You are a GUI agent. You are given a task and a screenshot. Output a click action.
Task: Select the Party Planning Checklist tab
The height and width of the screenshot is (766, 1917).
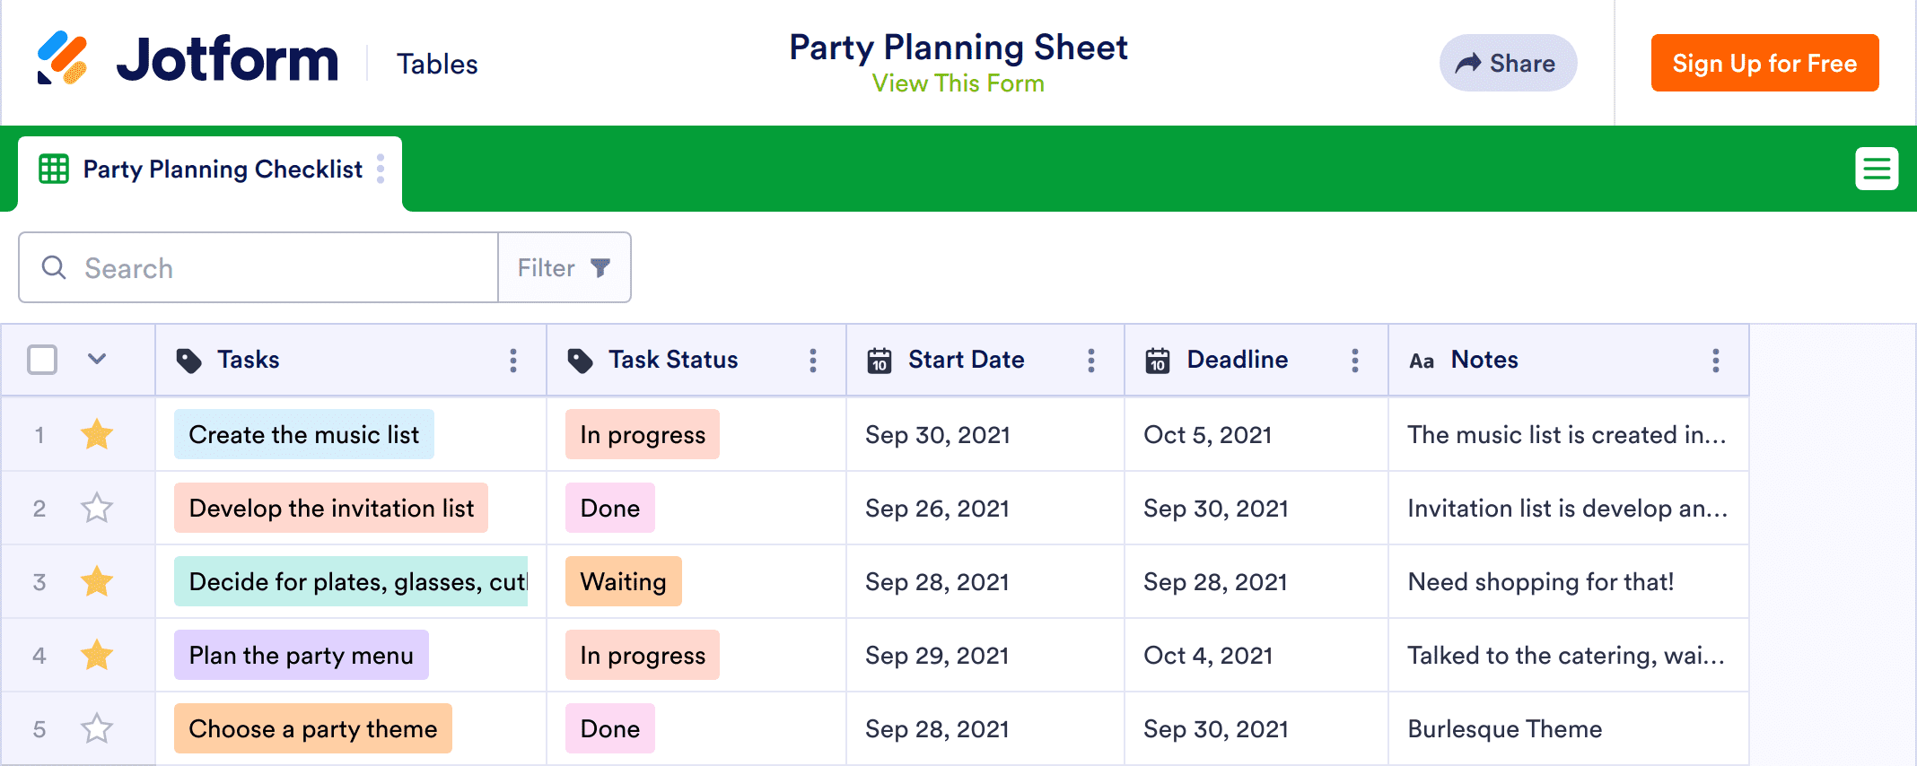click(223, 170)
